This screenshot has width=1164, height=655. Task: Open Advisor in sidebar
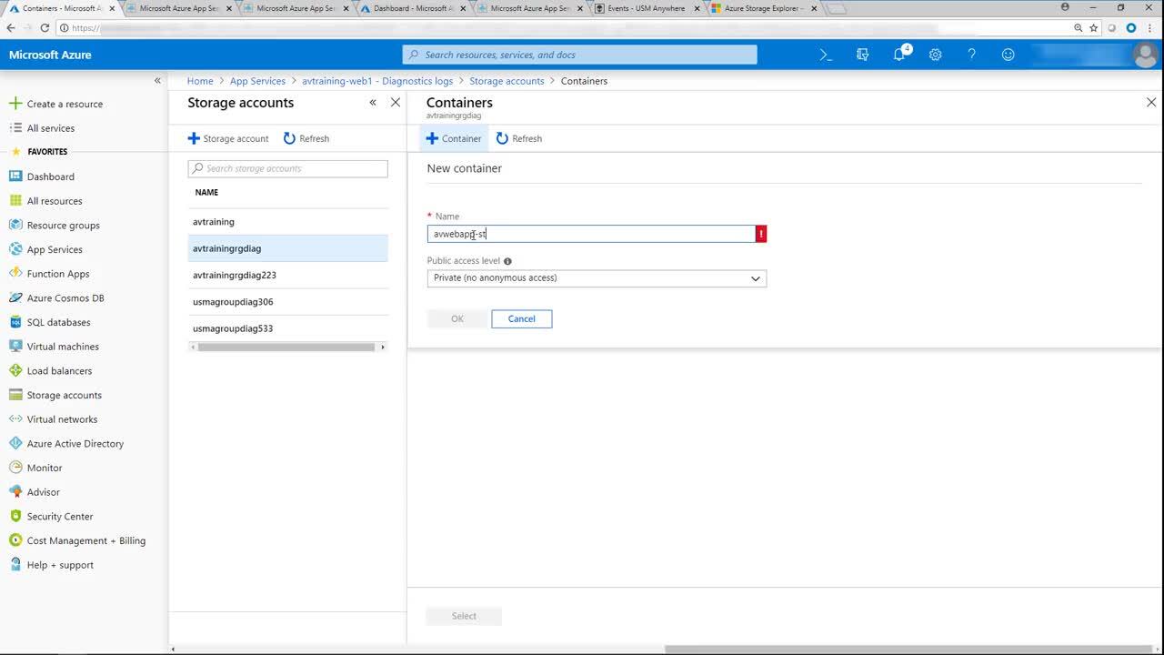coord(43,492)
